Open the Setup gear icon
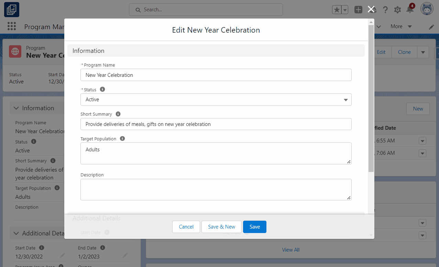This screenshot has height=267, width=439. [x=397, y=10]
